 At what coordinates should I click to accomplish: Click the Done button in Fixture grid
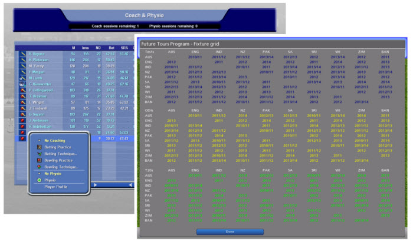click(230, 231)
